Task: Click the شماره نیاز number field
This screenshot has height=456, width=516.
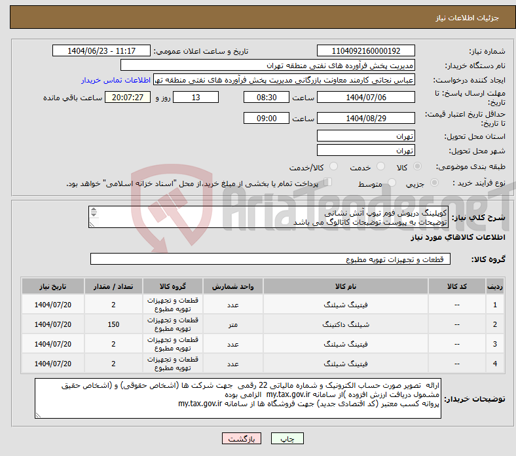Action: tap(365, 51)
